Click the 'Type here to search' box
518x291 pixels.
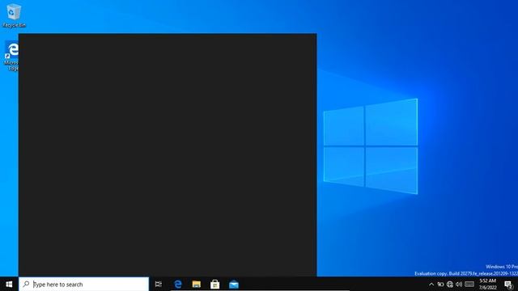[83, 284]
